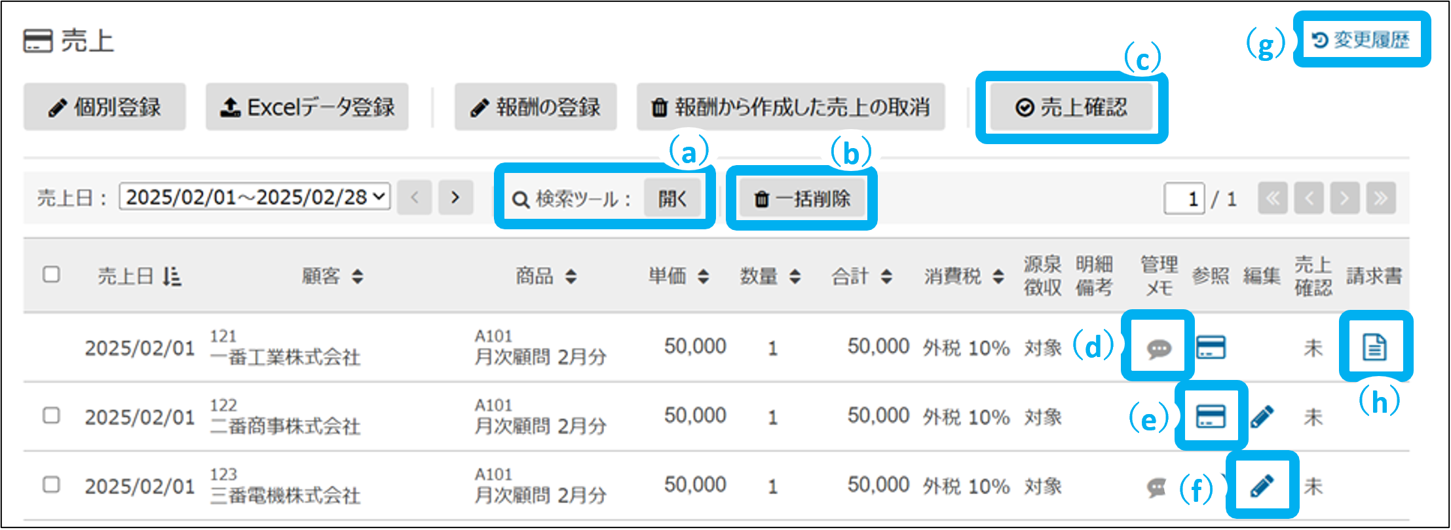Open invoice icon for 一番工業株式会社

tap(1374, 347)
